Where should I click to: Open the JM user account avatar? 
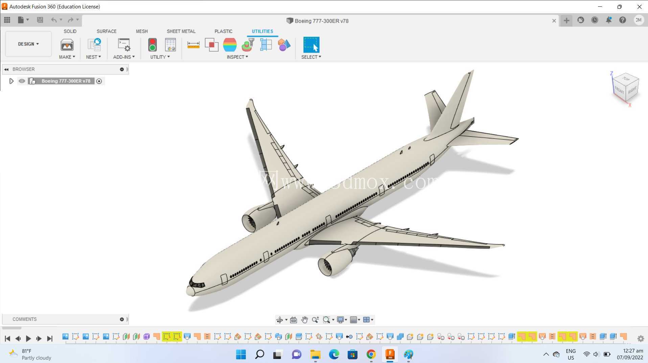tap(639, 20)
